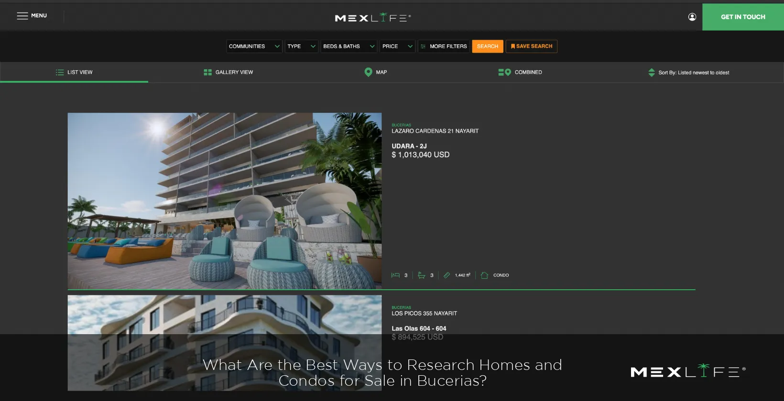Click the Bucerias label above Los Picos
784x401 pixels.
[401, 307]
